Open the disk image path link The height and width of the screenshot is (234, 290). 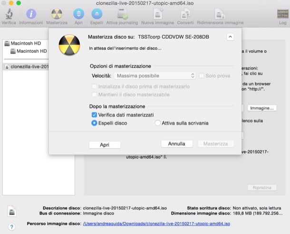156,223
